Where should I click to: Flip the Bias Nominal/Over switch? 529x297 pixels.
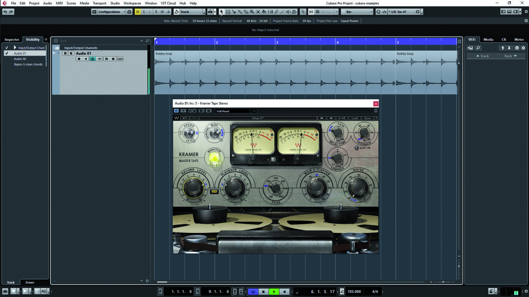214,133
